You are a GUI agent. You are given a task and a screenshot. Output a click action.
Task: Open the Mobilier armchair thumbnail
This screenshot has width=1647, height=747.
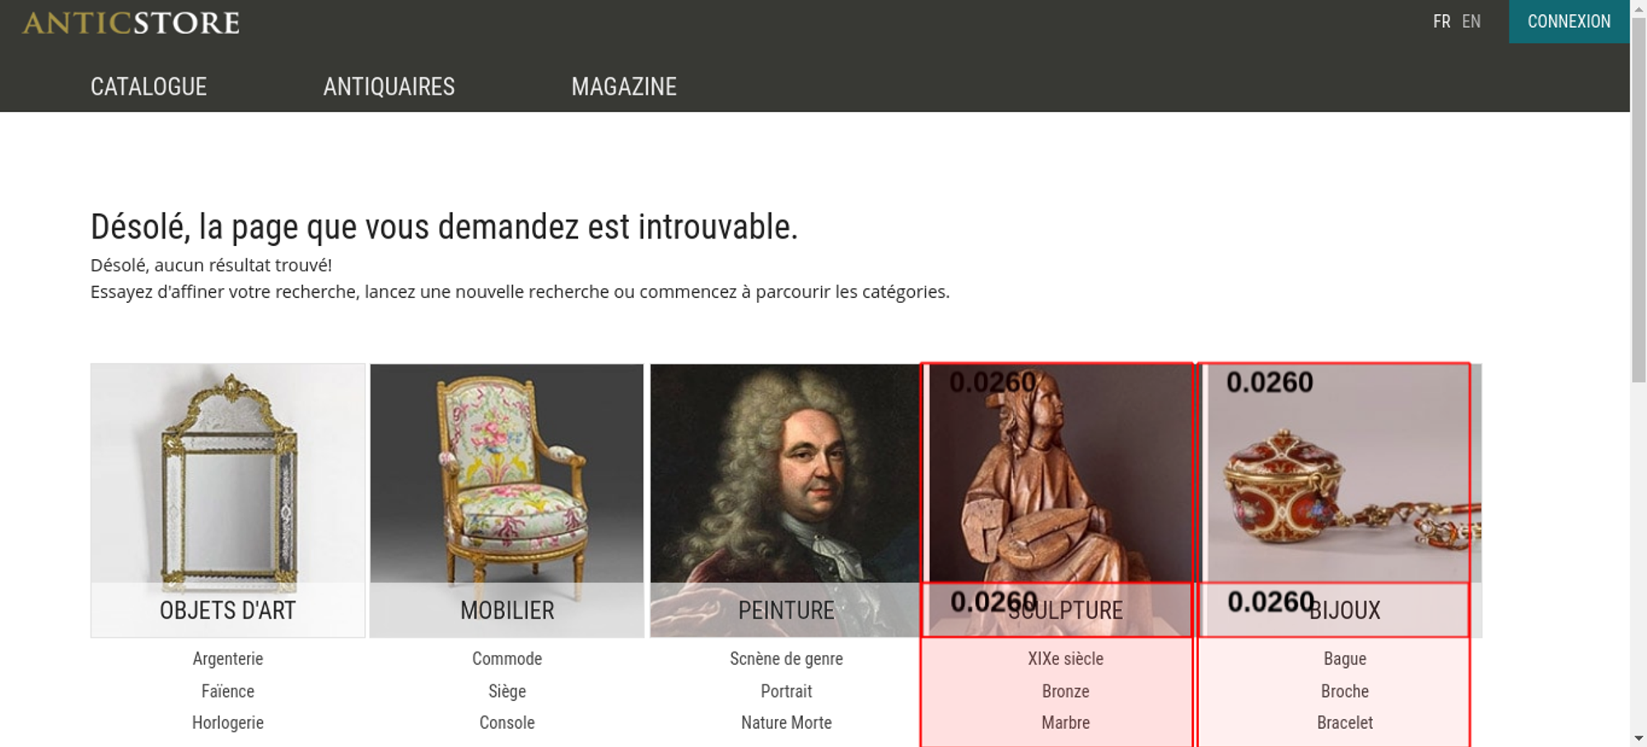tap(506, 500)
